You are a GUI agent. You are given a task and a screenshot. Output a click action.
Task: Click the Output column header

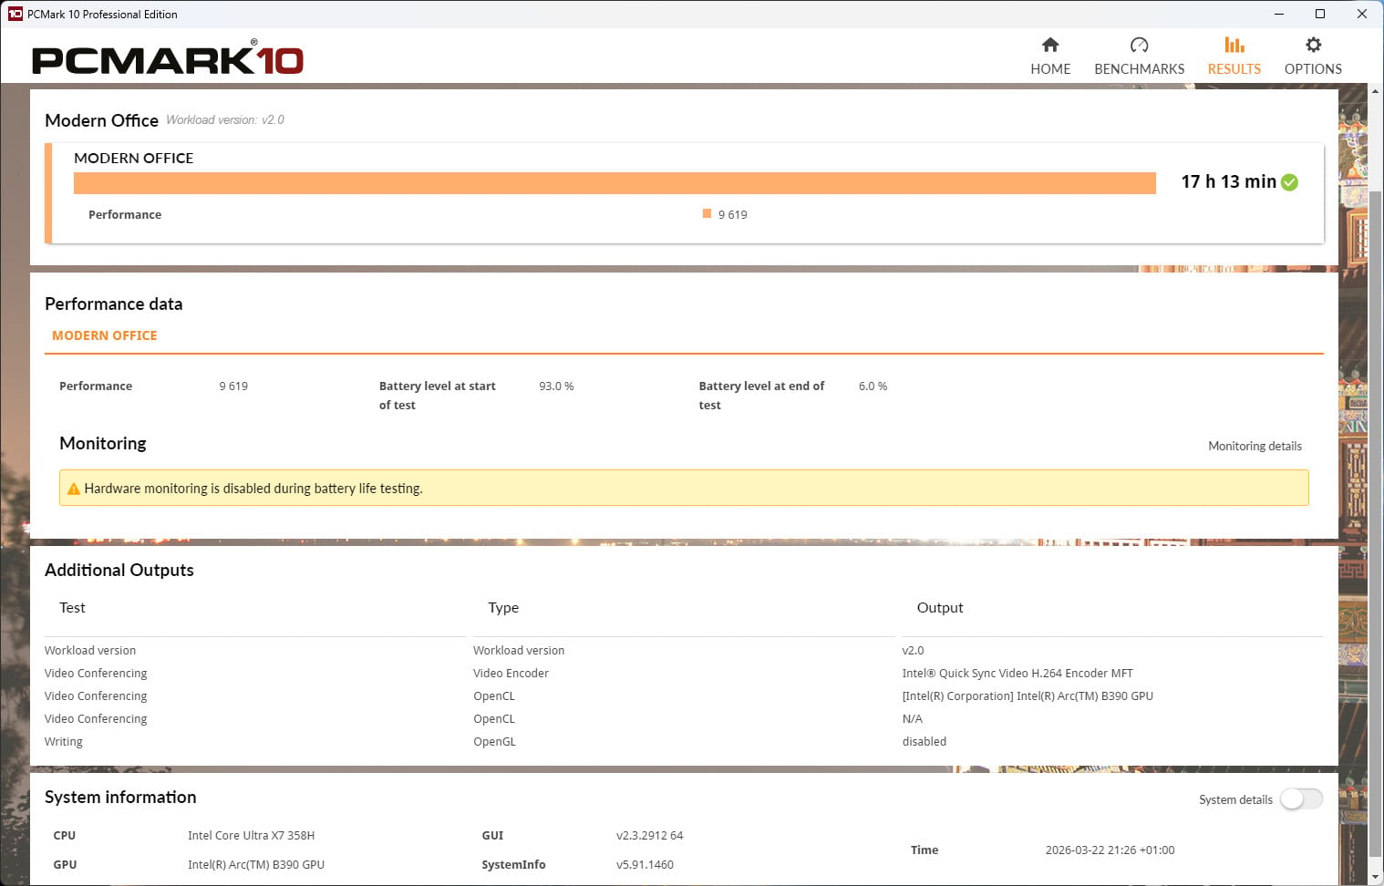click(940, 608)
